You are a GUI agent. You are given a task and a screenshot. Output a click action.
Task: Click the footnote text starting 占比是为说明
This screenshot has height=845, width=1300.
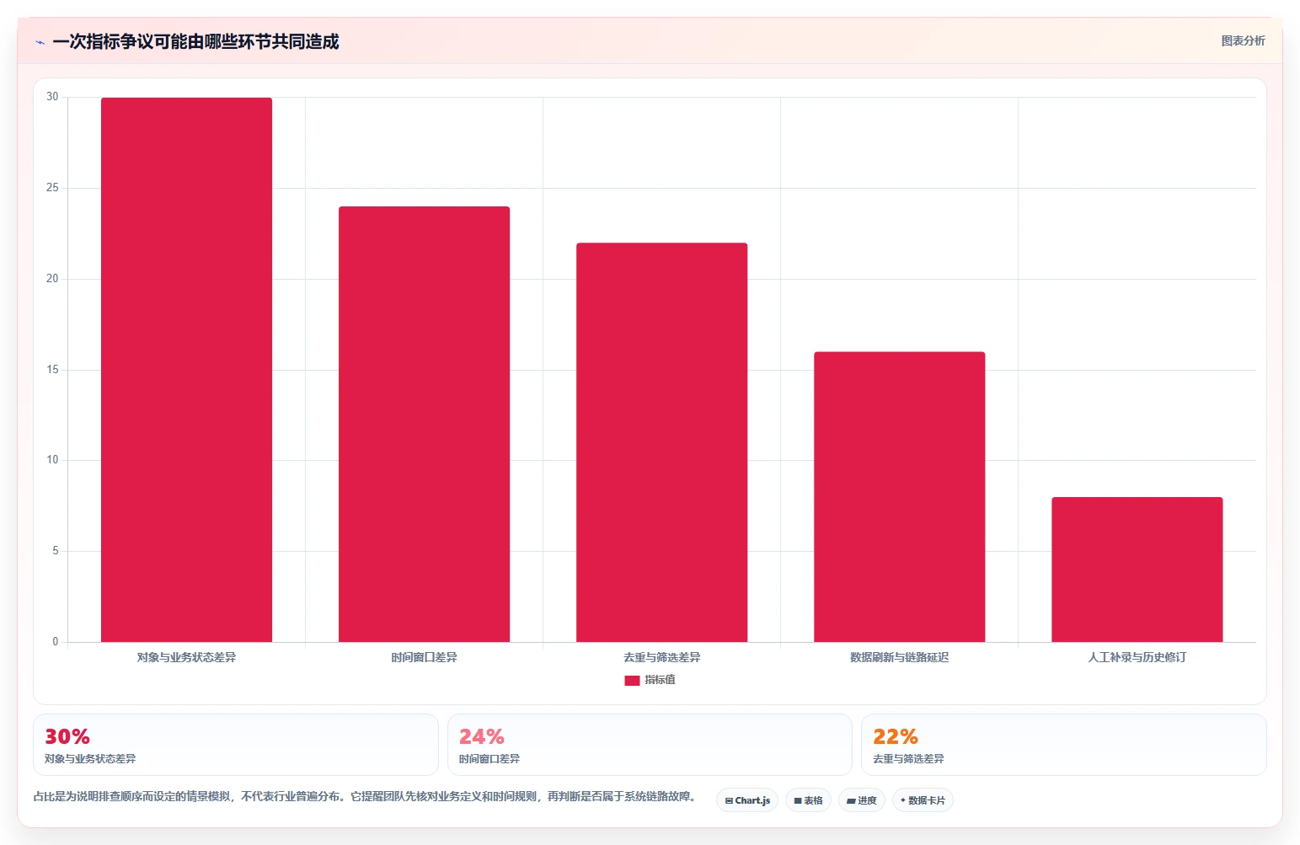364,796
